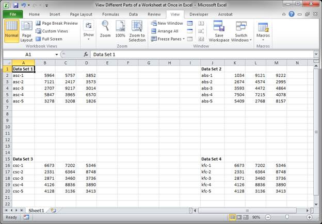Click the zoom slider handle
This screenshot has height=224, width=322.
pos(287,217)
